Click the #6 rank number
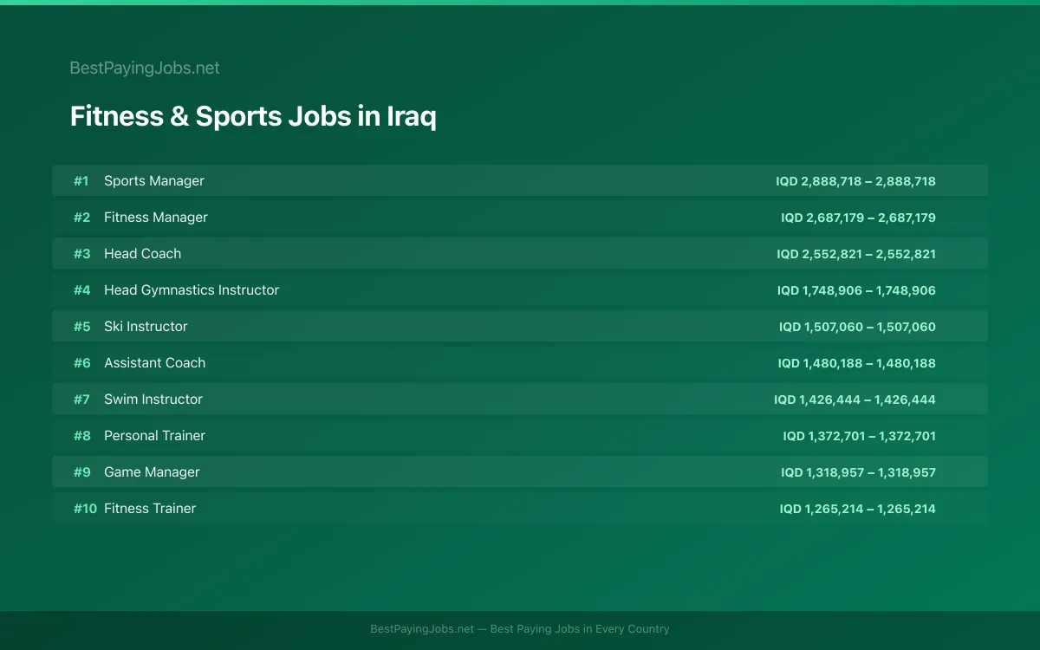 (x=81, y=363)
